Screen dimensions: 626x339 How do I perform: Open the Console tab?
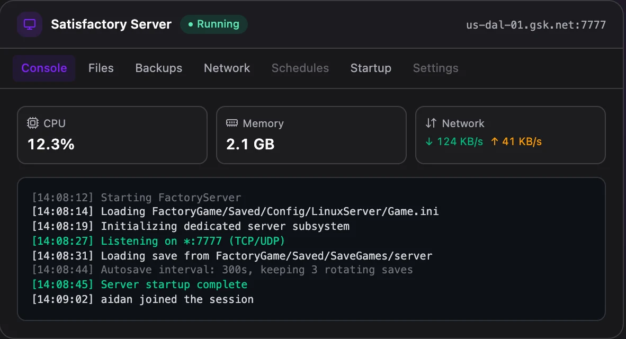(x=44, y=68)
